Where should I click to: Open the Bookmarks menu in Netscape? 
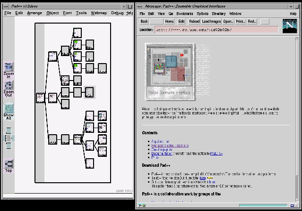184,14
